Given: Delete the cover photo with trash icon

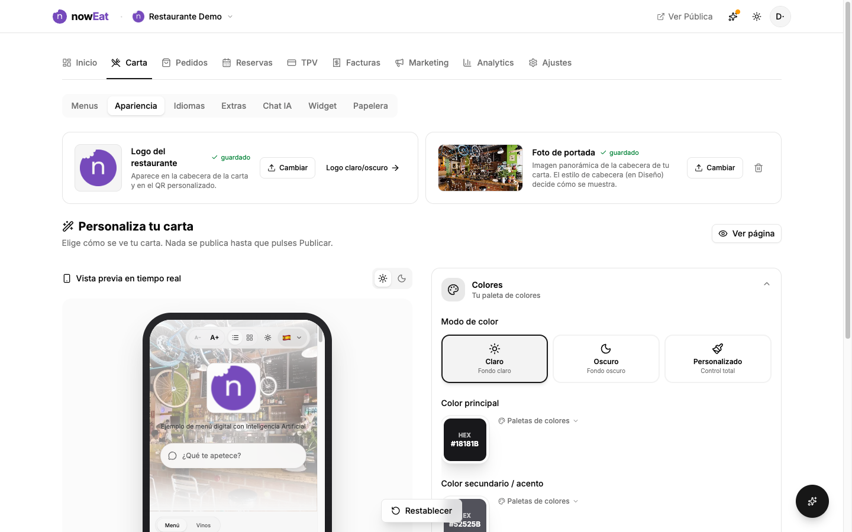Looking at the screenshot, I should click(x=759, y=168).
